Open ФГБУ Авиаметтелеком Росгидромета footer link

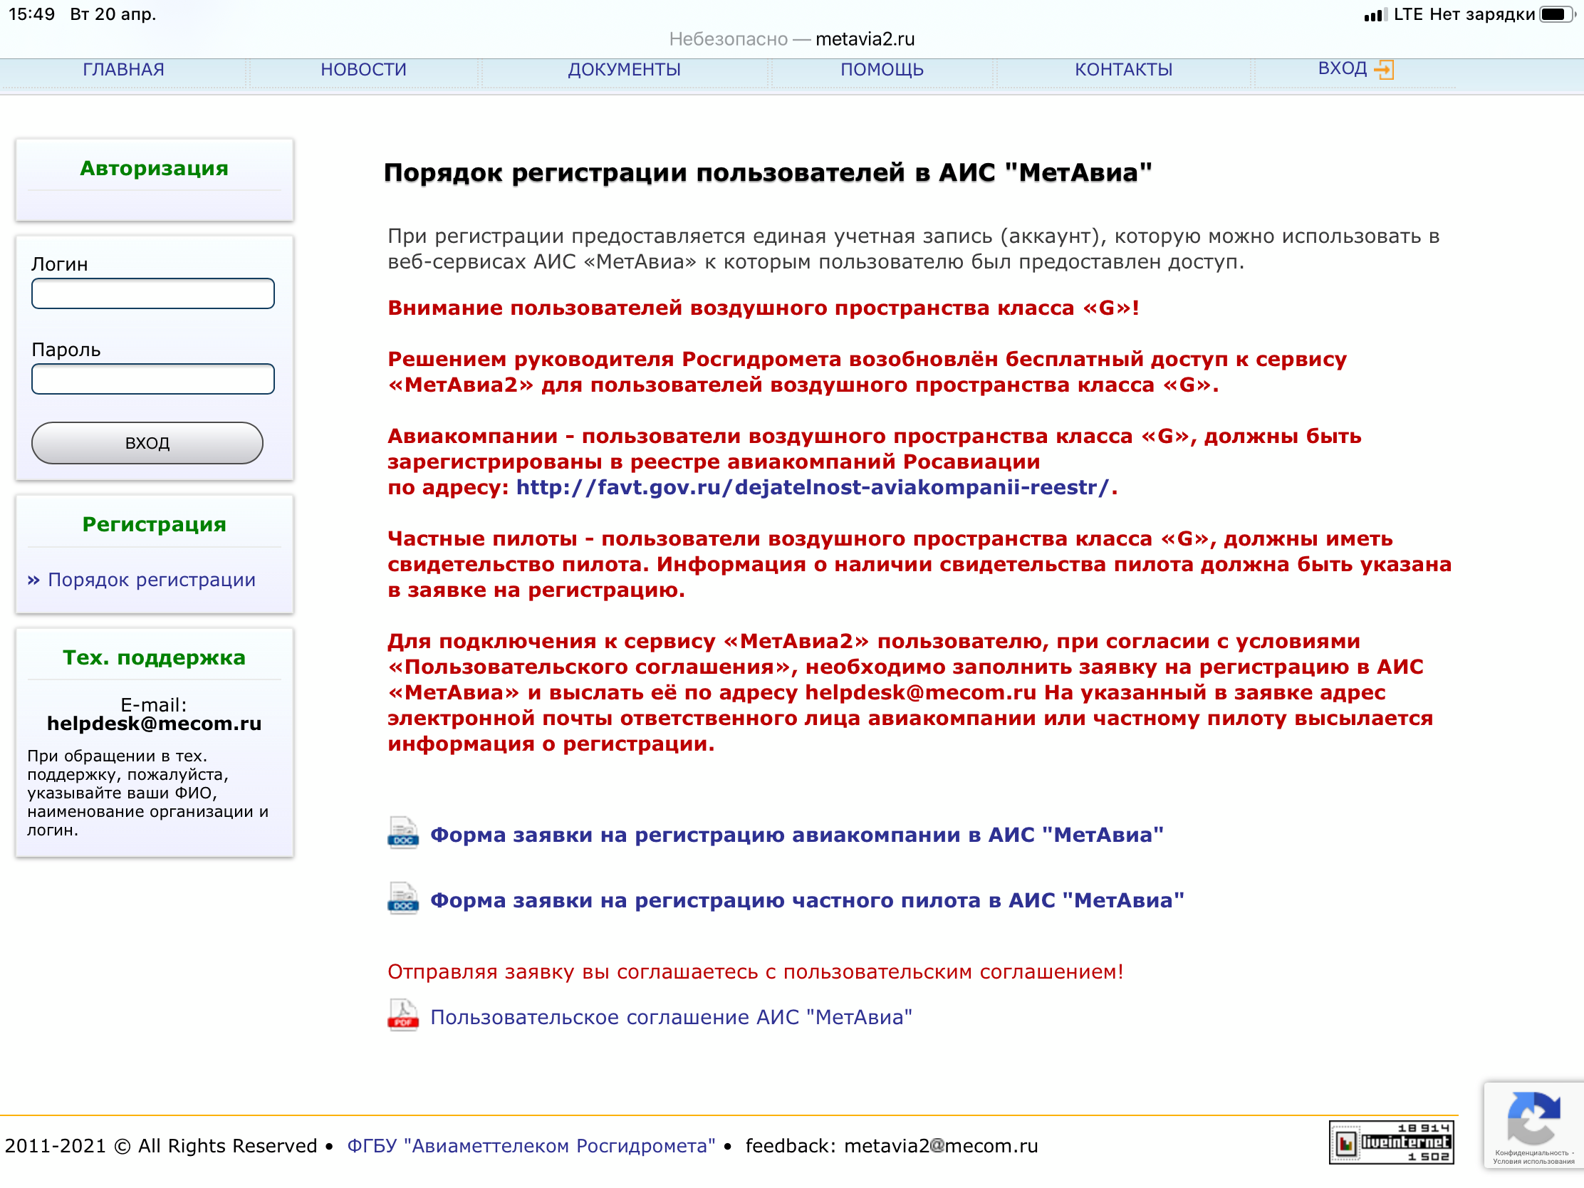531,1145
